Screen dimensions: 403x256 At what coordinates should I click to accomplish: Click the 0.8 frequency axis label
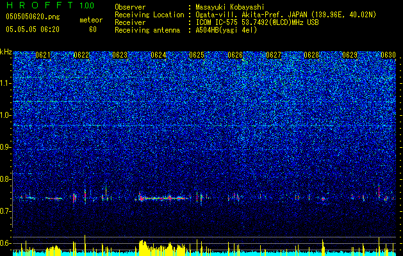tap(6, 179)
